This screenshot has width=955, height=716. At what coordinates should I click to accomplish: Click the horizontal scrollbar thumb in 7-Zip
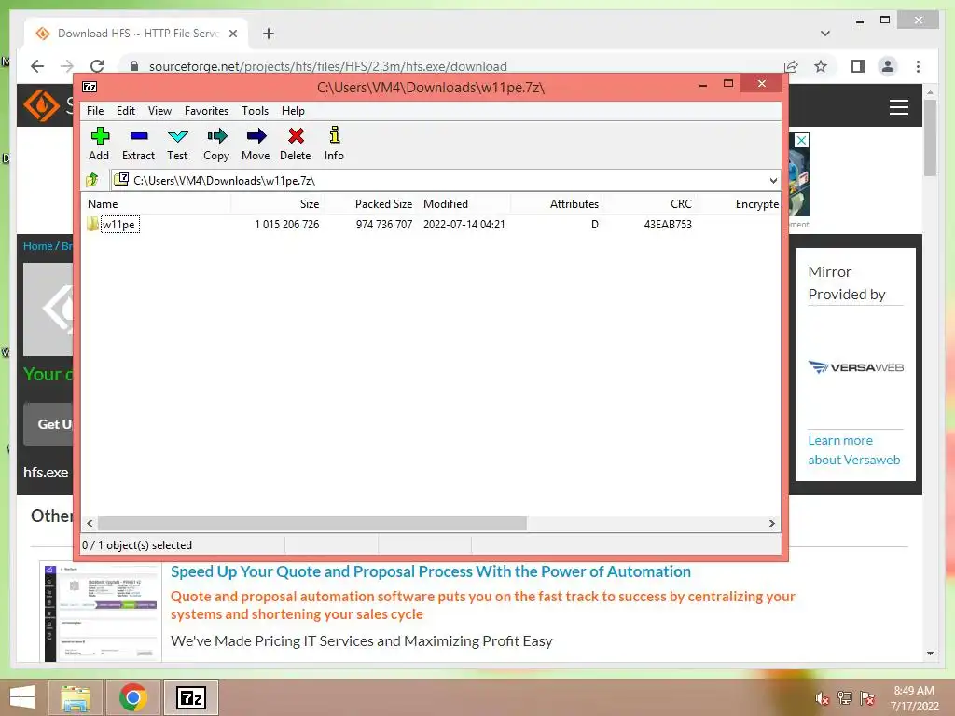tap(312, 523)
